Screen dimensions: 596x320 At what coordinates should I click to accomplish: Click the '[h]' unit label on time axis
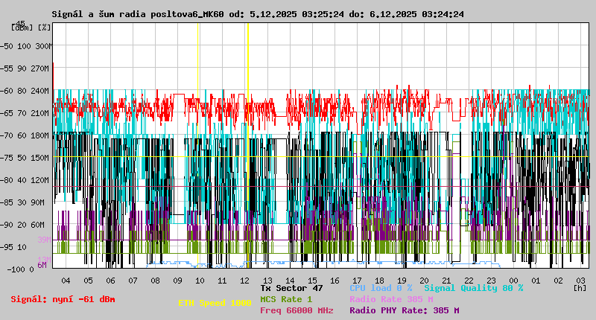coord(580,287)
